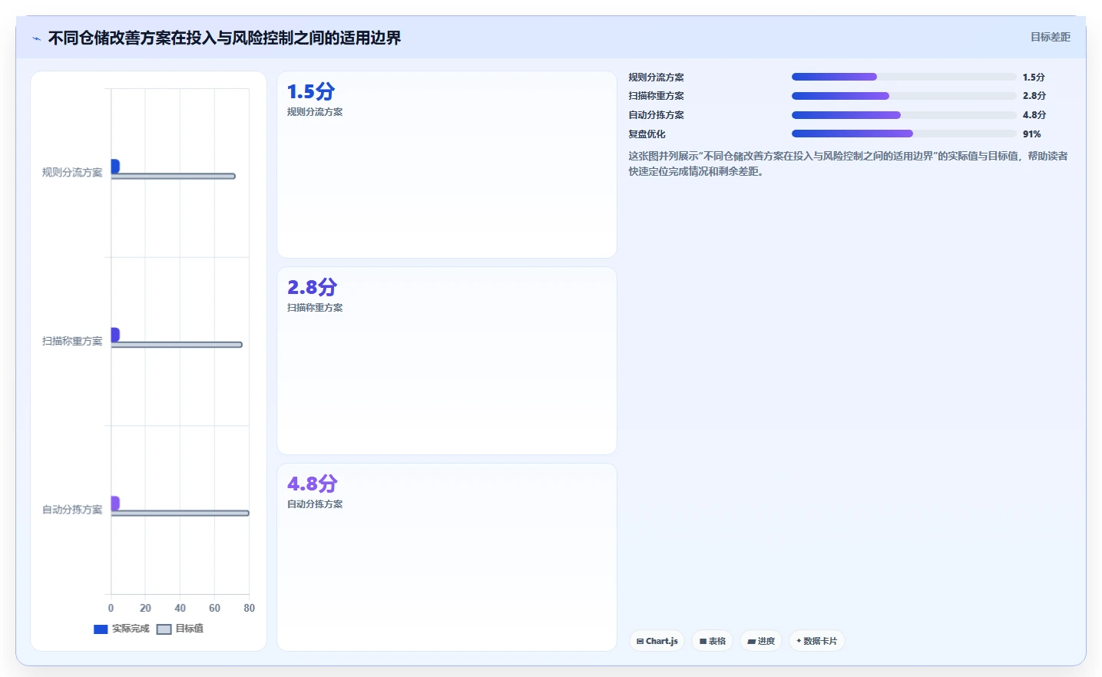Click the 规则分流方案 progress bar

[904, 77]
